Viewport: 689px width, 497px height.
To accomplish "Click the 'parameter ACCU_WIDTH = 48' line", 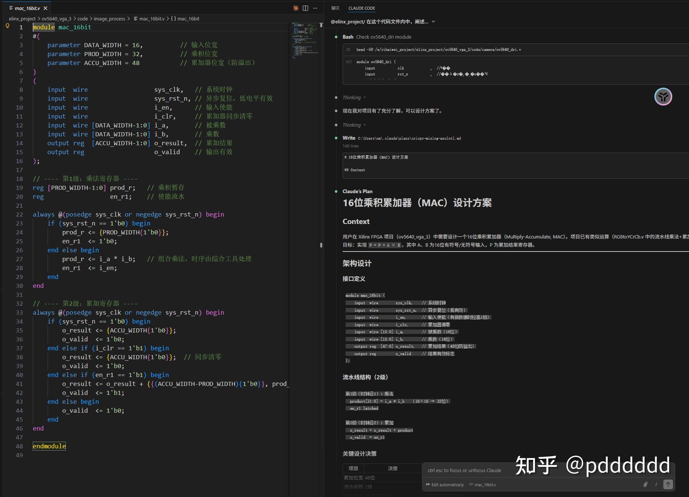I will tap(93, 63).
